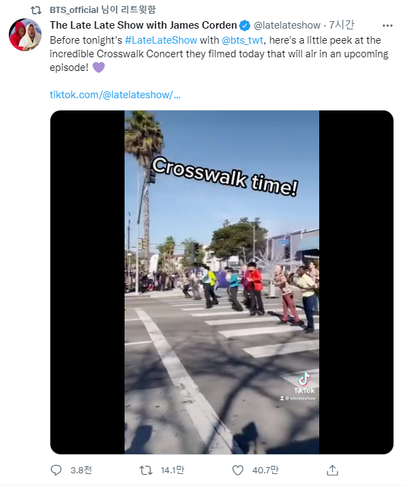Click the 7시간 timestamp
The height and width of the screenshot is (489, 405).
tap(342, 25)
